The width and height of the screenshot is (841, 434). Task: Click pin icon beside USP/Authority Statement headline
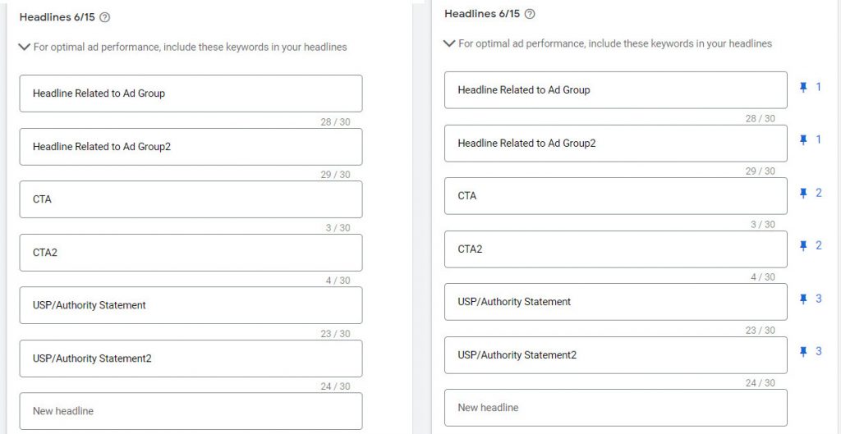pyautogui.click(x=803, y=299)
